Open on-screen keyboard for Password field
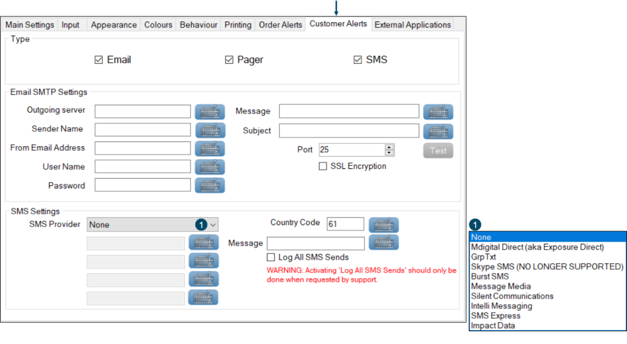 click(210, 185)
